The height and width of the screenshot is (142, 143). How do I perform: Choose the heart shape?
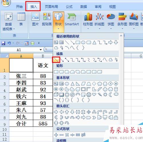[94, 95]
